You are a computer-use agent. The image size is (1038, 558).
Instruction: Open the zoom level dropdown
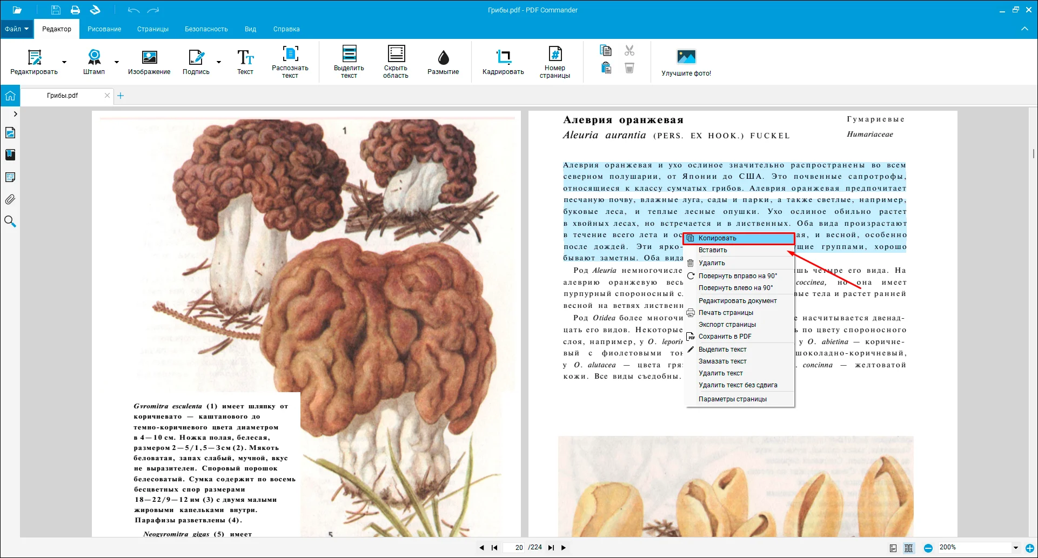(1016, 548)
